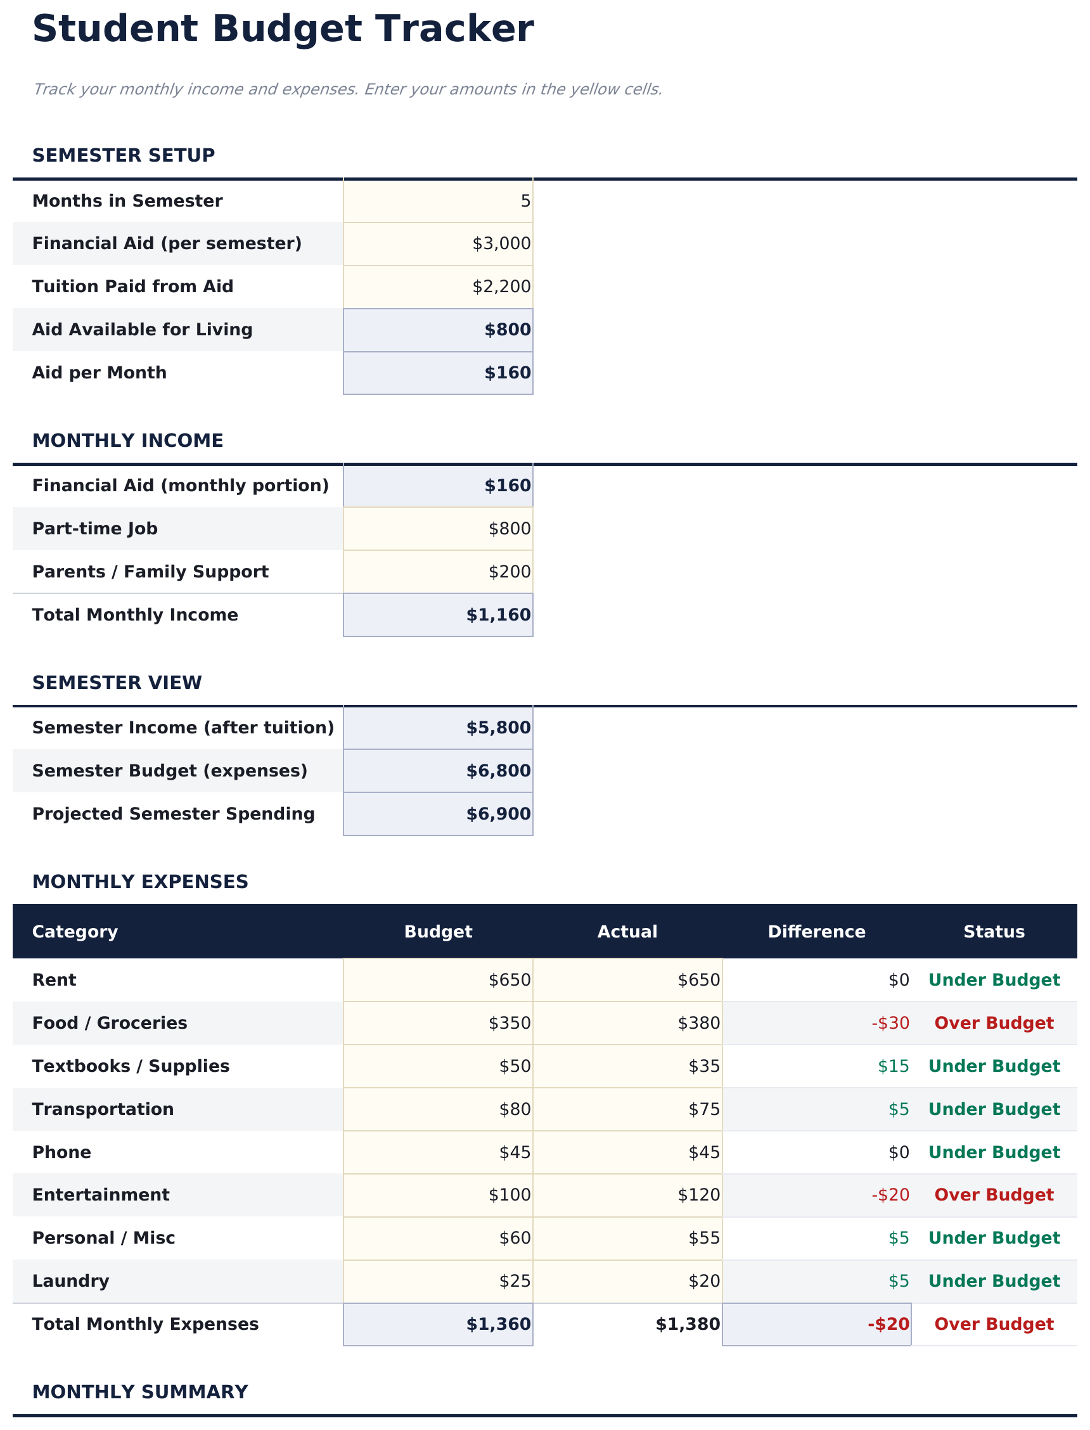Image resolution: width=1090 pixels, height=1430 pixels.
Task: Select the Part-time Job income cell
Action: (438, 529)
